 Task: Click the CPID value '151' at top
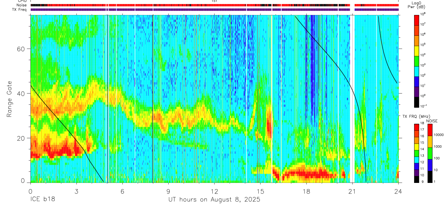coord(214,1)
